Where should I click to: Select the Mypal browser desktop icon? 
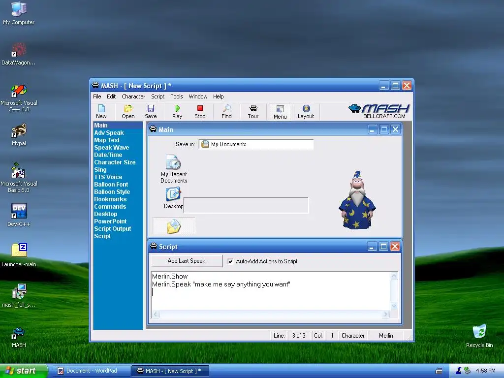[19, 134]
